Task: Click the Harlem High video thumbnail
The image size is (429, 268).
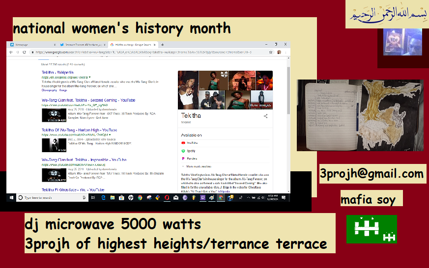Action: point(54,145)
